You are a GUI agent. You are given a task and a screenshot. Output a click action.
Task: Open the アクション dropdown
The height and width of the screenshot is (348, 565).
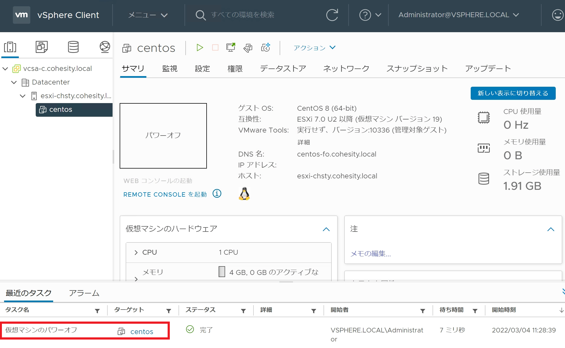point(315,48)
